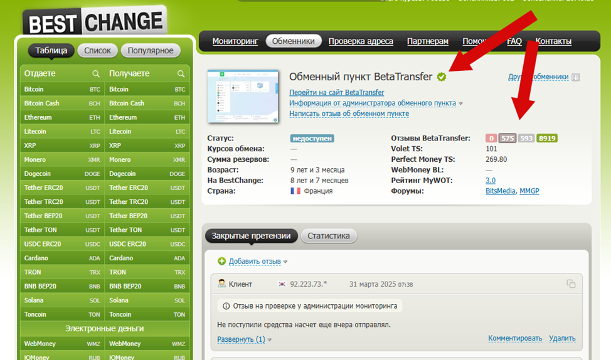Expand the Добавить отзыв dropdown arrow
The height and width of the screenshot is (360, 611).
click(285, 262)
